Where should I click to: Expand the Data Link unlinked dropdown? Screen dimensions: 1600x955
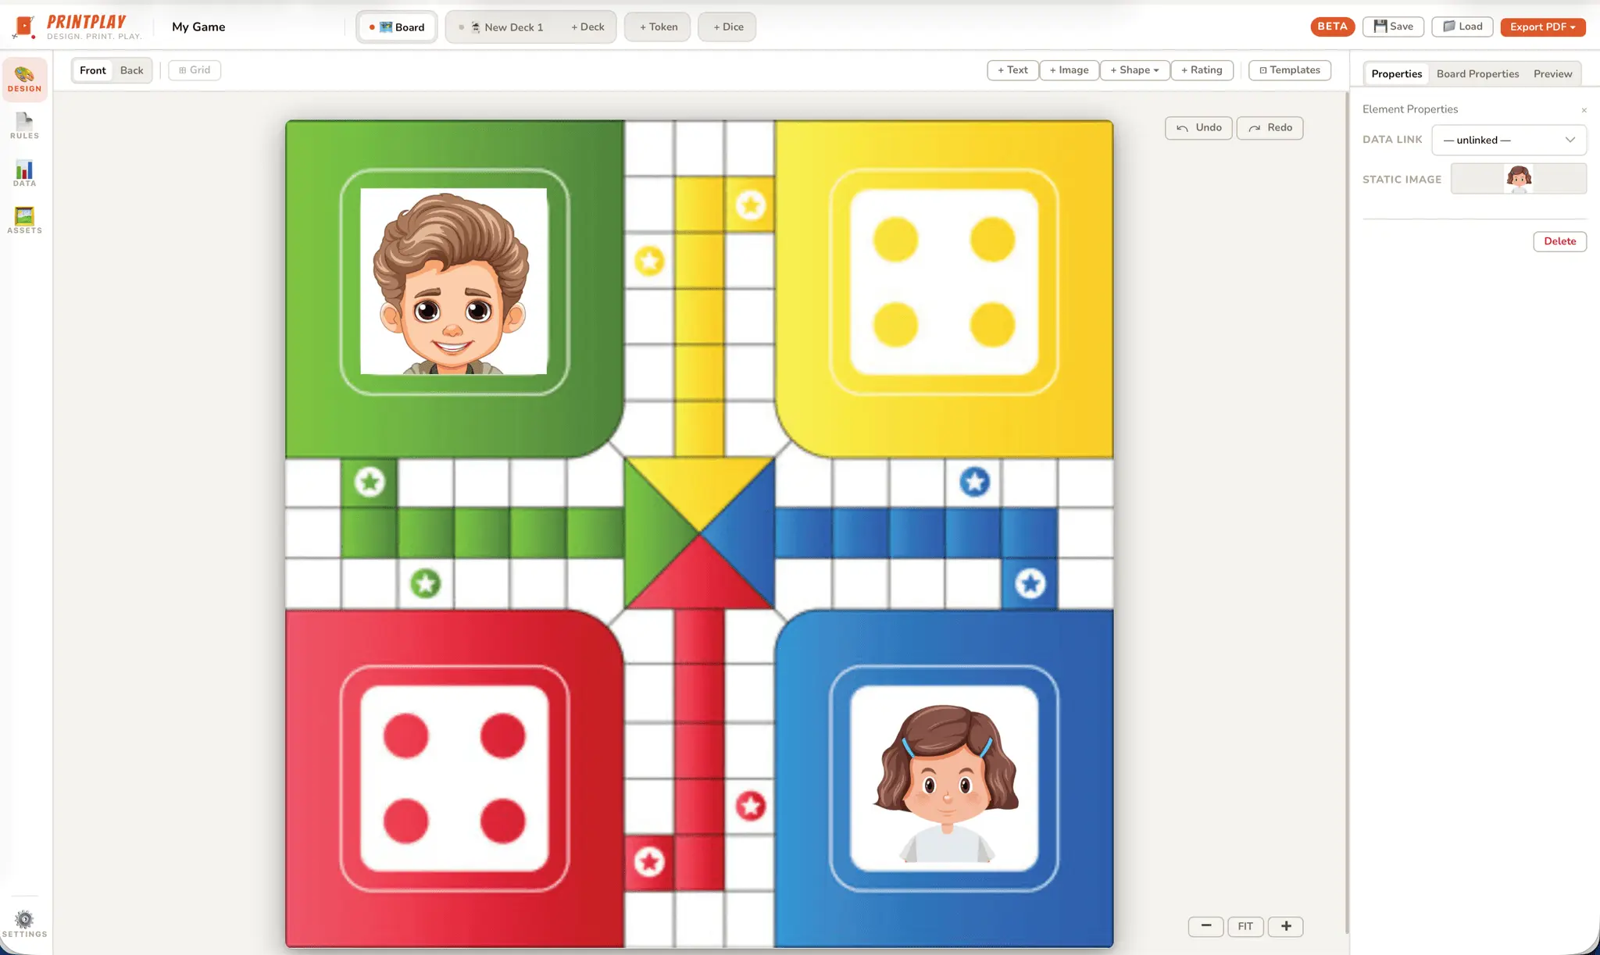[x=1509, y=140]
